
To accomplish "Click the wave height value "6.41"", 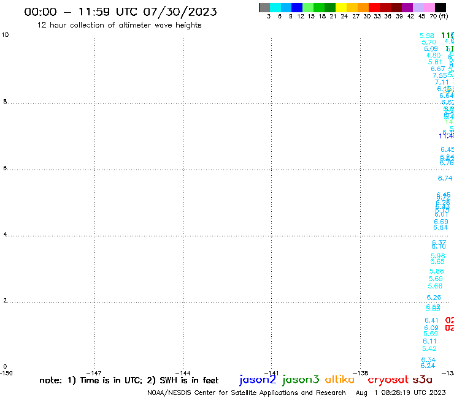I will 432,320.
